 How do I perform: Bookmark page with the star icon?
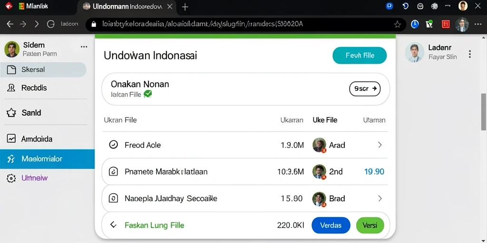[x=397, y=25]
